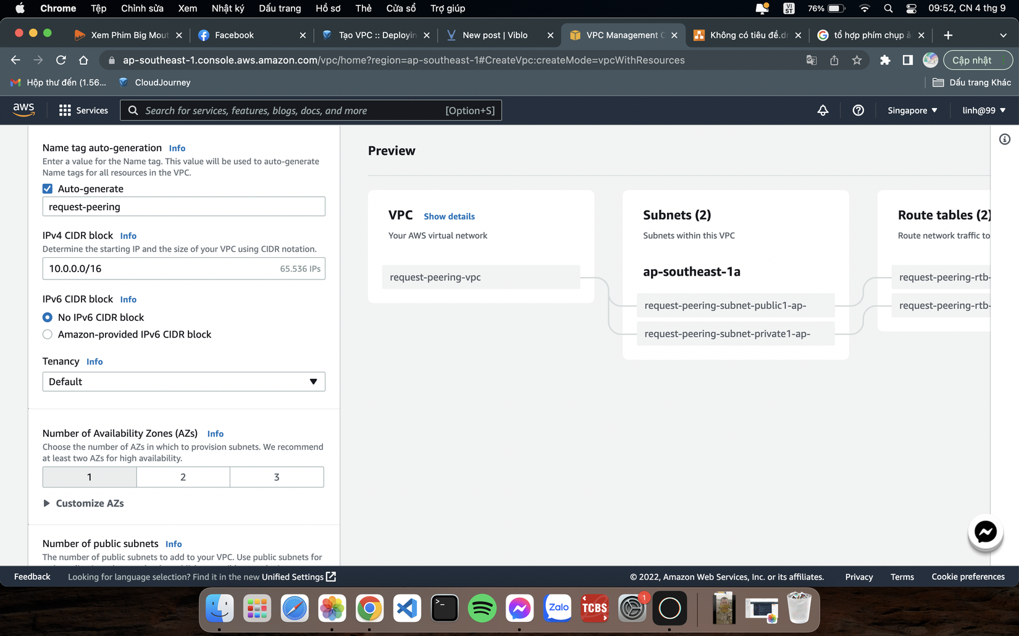Open the AWS help question mark
The image size is (1019, 636).
(x=858, y=110)
